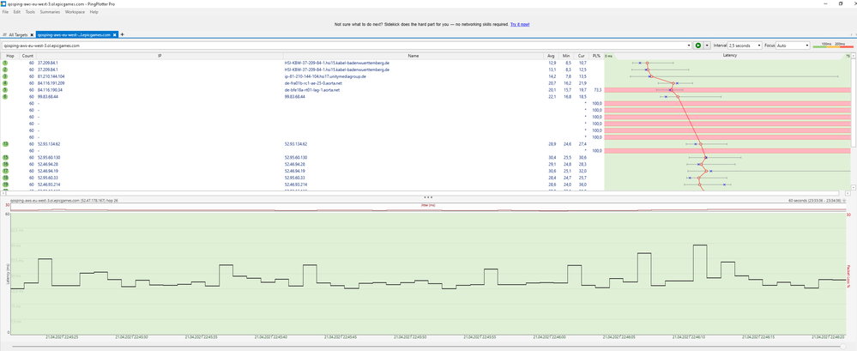Click the Jitter (ms) graph strip
This screenshot has width=857, height=351.
(428, 207)
